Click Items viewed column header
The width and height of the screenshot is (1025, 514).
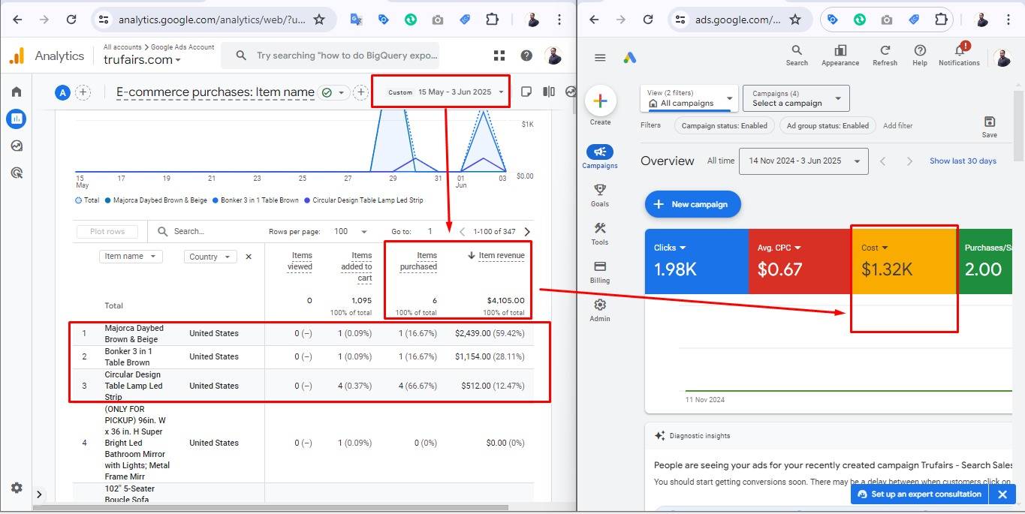point(300,261)
